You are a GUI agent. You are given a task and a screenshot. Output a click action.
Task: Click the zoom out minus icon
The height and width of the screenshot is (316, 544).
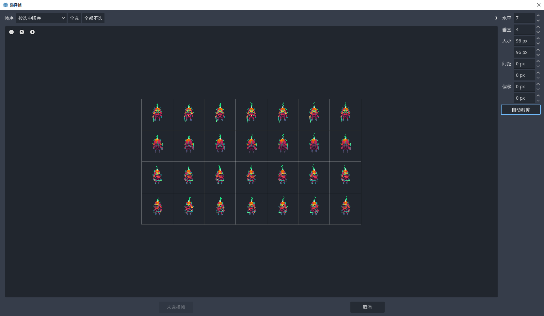11,32
